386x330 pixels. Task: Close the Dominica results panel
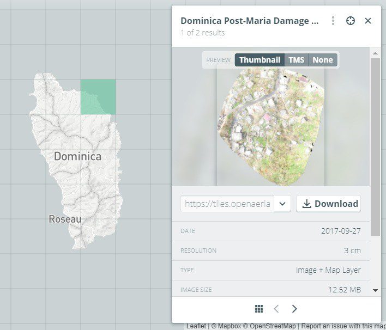point(368,21)
